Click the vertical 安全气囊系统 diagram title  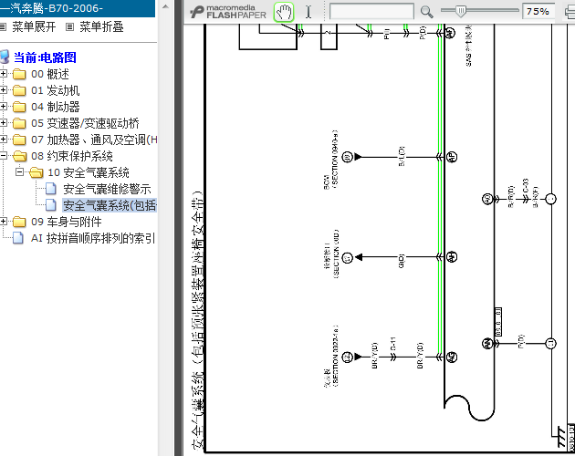tap(197, 319)
